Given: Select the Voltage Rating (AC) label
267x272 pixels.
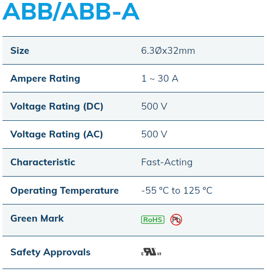Looking at the screenshot, I should pyautogui.click(x=57, y=134).
